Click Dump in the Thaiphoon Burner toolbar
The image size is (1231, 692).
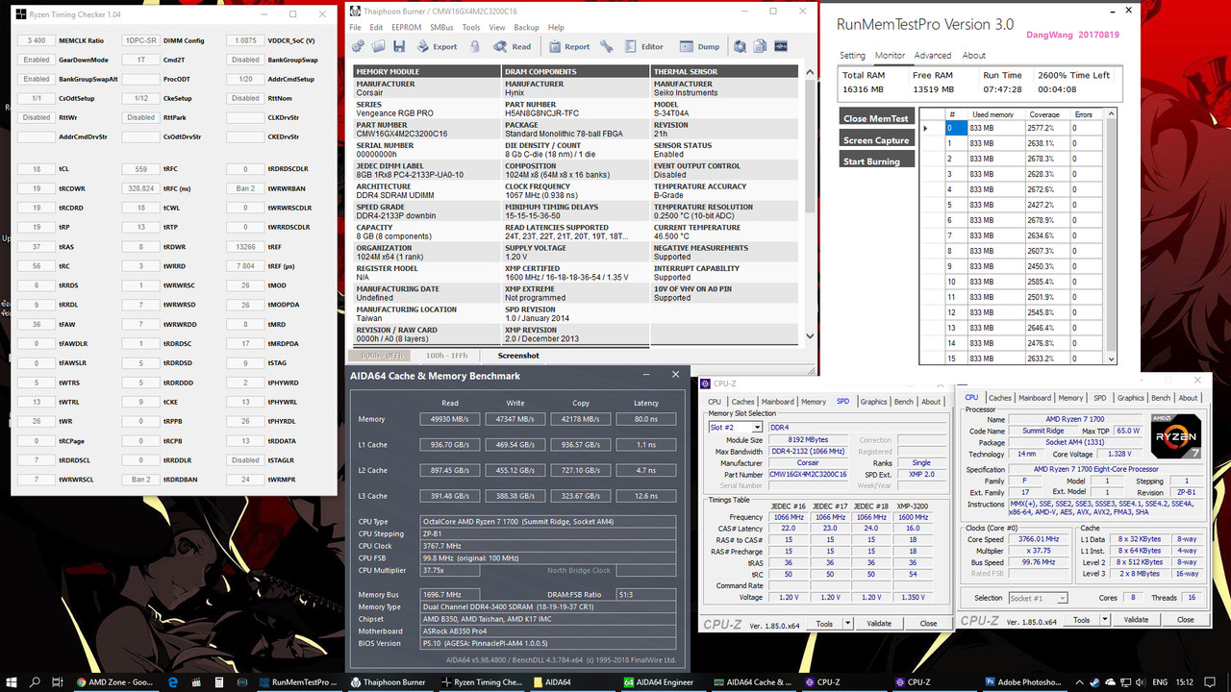pos(699,46)
